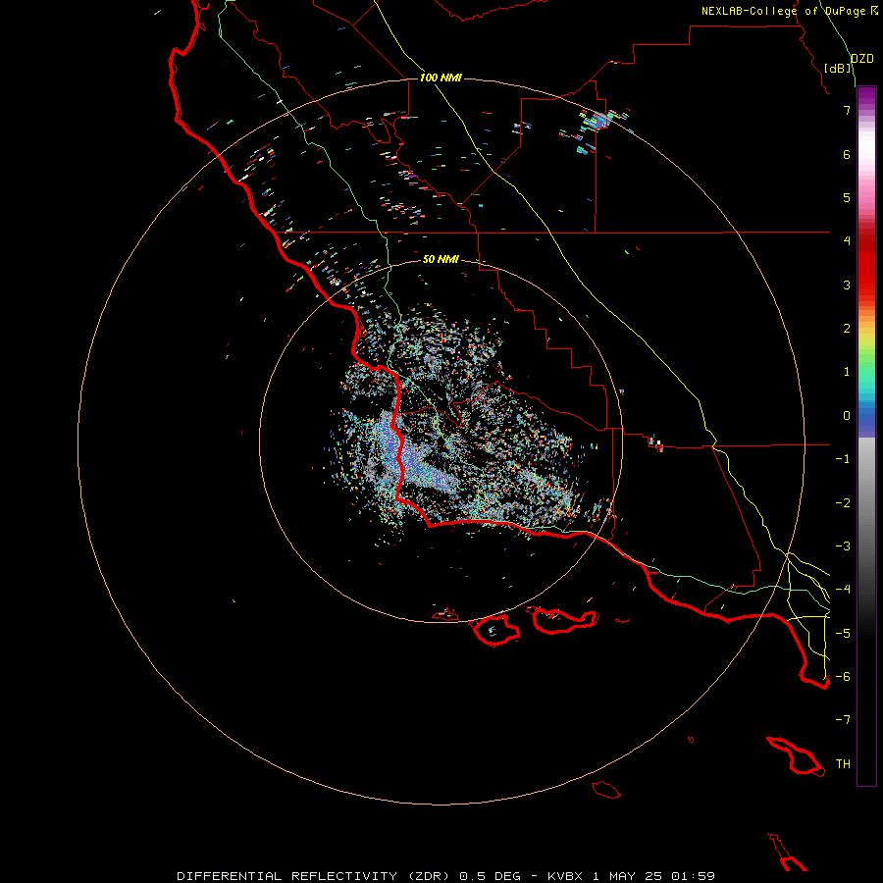Screen dimensions: 883x883
Task: Click the "[dB]" units label
Action: click(x=838, y=68)
